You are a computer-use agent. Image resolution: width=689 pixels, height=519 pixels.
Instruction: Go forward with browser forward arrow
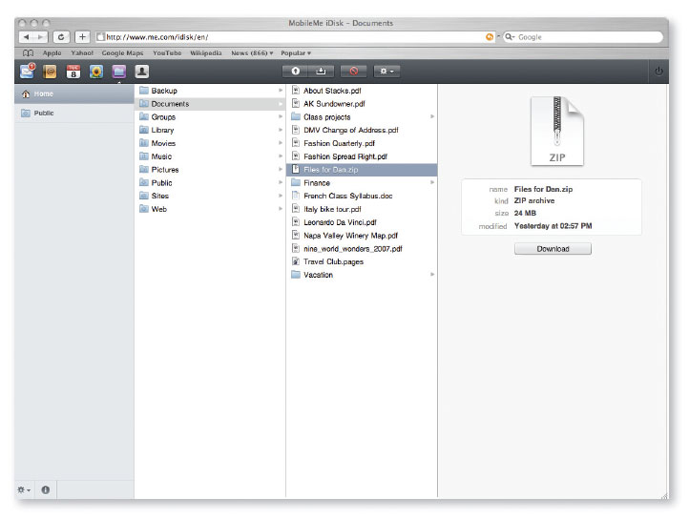(x=41, y=37)
